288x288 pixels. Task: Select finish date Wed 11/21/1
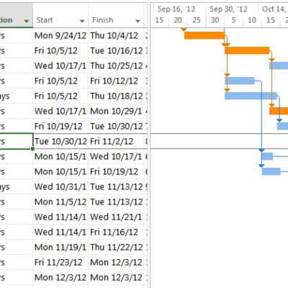(x=117, y=217)
